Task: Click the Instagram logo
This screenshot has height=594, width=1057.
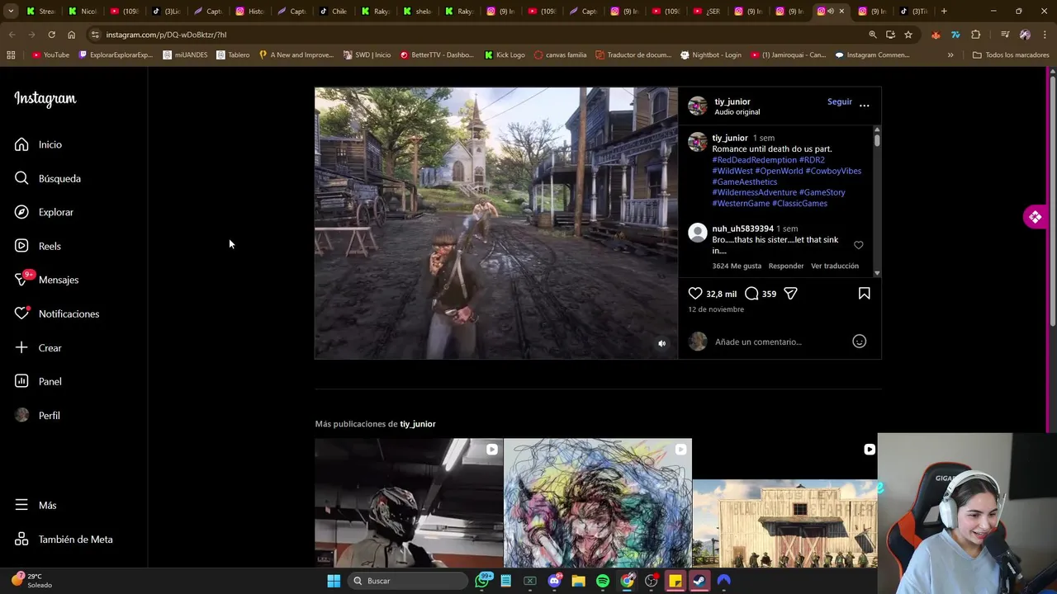Action: tap(45, 99)
